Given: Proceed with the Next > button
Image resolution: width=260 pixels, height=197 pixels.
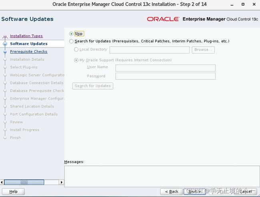Looking at the screenshot, I should pyautogui.click(x=195, y=191).
